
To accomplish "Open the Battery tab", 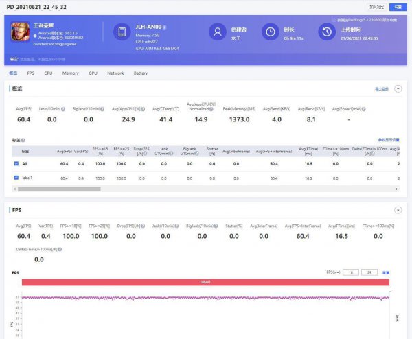I will pos(140,73).
